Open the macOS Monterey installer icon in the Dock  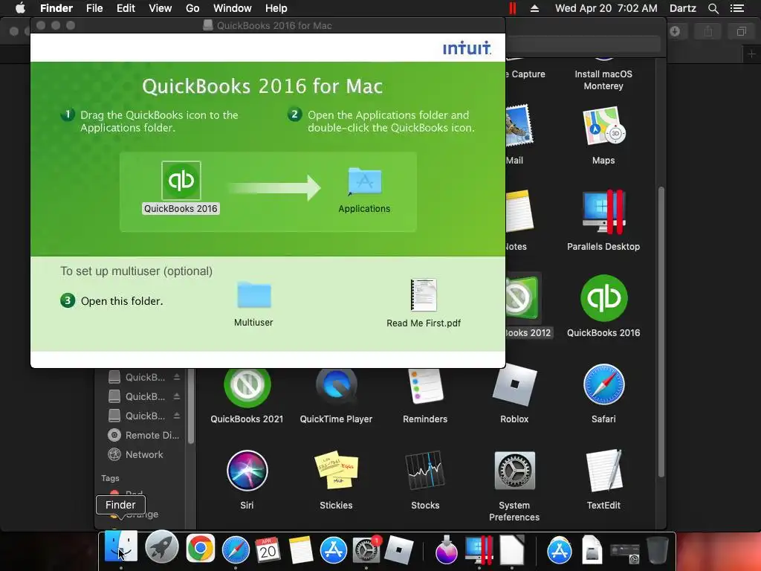click(446, 549)
